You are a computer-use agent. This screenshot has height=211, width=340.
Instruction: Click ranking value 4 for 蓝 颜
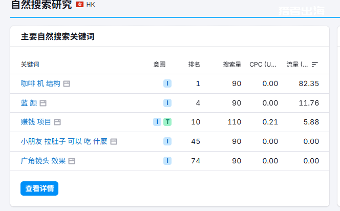click(x=198, y=103)
